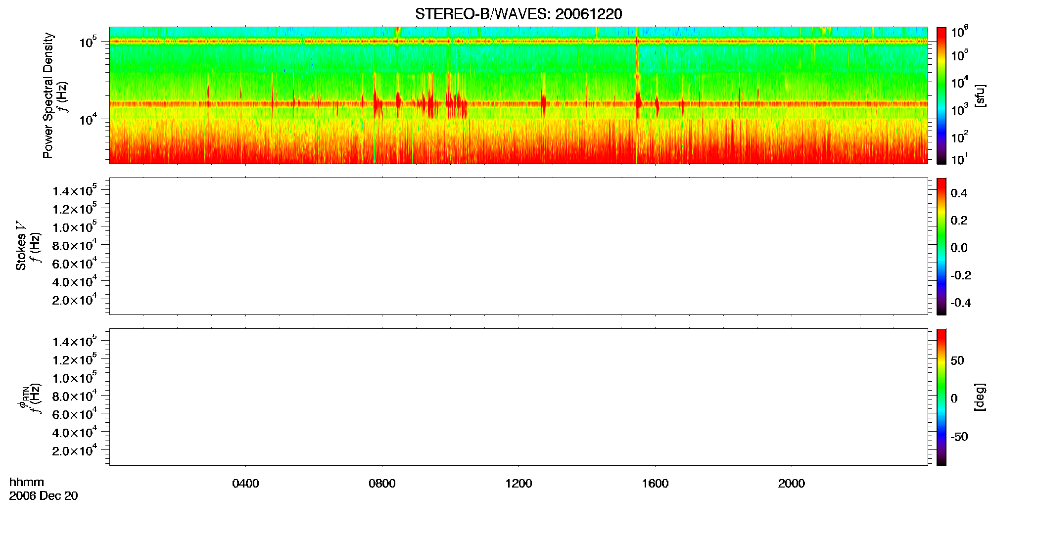Click the power spectral density colorbar
The image size is (1037, 534).
click(941, 95)
